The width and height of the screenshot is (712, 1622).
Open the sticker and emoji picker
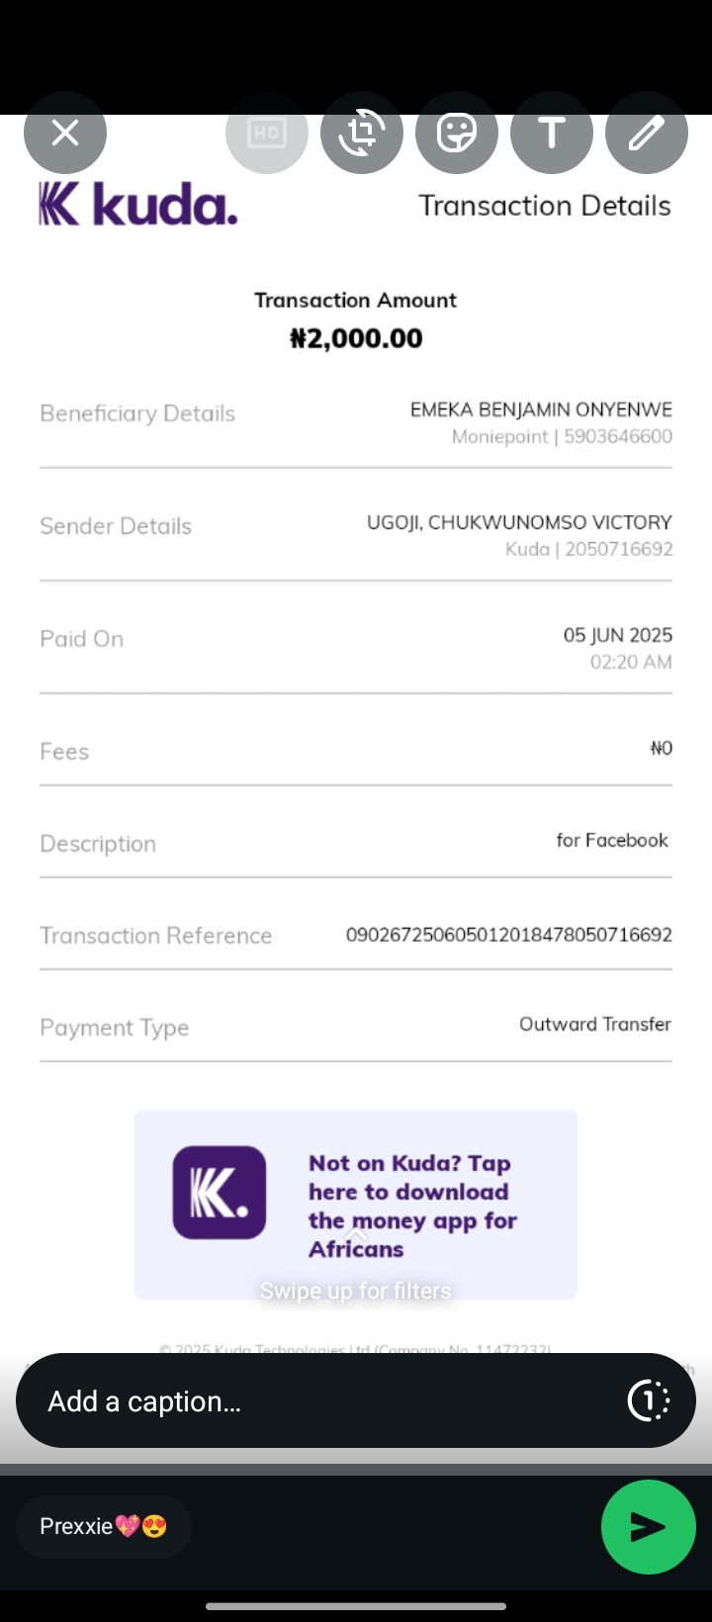[457, 133]
